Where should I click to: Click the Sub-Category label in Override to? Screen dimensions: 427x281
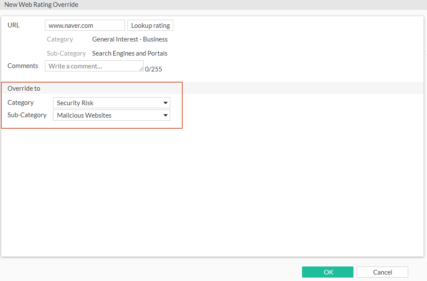[27, 115]
